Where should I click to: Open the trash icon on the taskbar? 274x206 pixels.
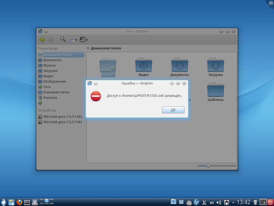coord(255,203)
